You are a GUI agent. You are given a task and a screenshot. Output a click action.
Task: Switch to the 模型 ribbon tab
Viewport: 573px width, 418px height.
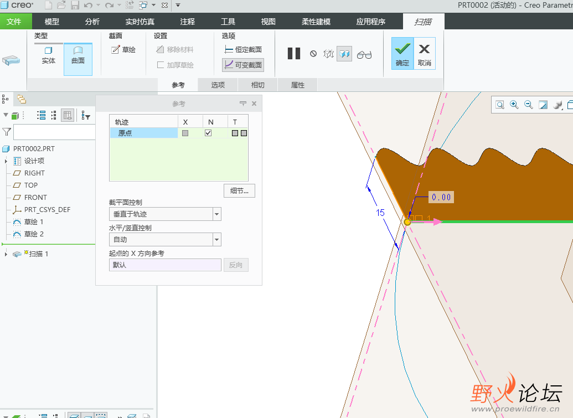pyautogui.click(x=51, y=22)
